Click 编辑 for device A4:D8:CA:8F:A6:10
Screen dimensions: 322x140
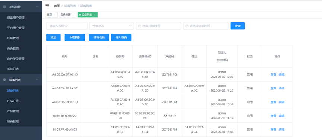click(x=281, y=74)
